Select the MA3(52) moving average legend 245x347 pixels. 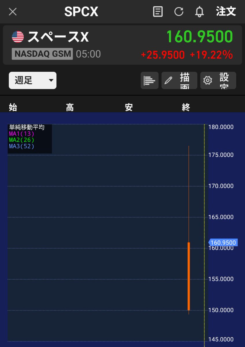point(22,146)
